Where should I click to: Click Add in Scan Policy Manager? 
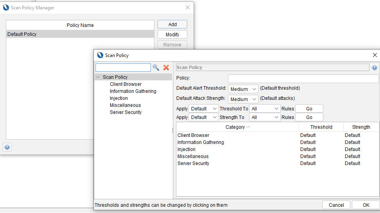(172, 25)
